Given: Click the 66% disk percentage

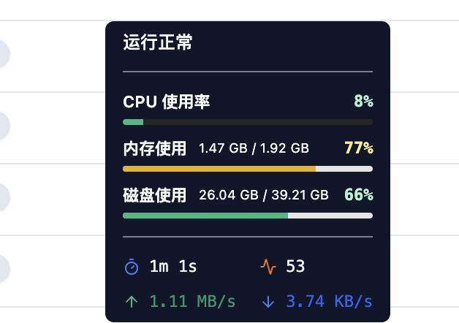Looking at the screenshot, I should click(x=359, y=195).
